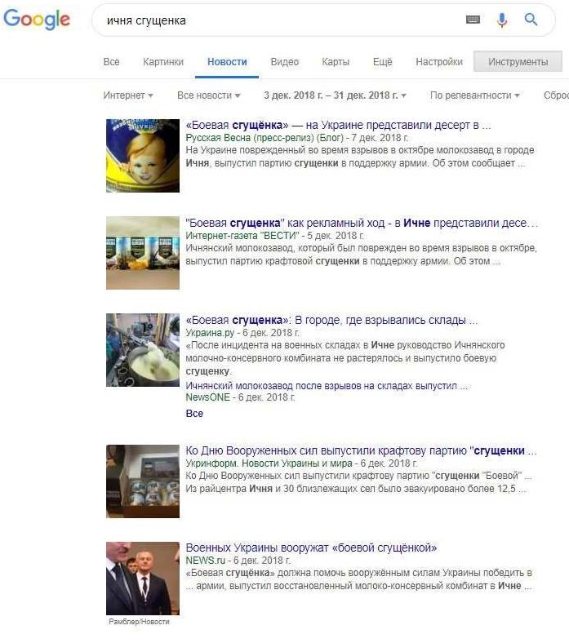The image size is (569, 643).
Task: Open the on-screen keyboard icon
Action: click(473, 20)
